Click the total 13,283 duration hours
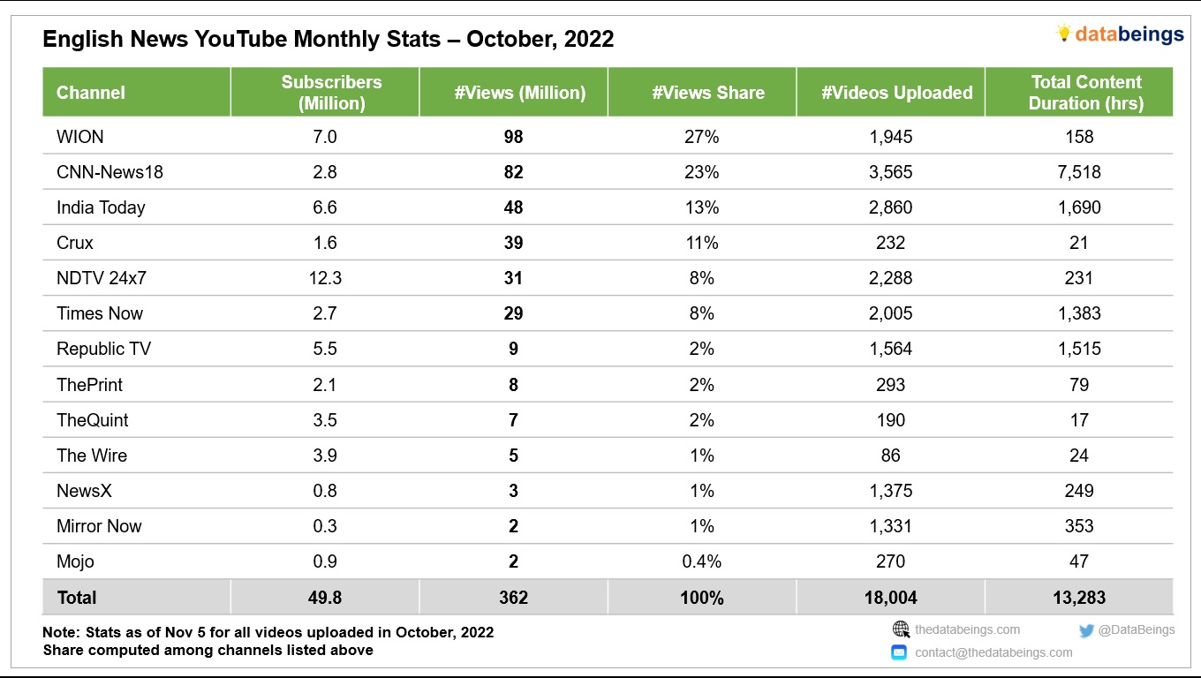 (1079, 598)
